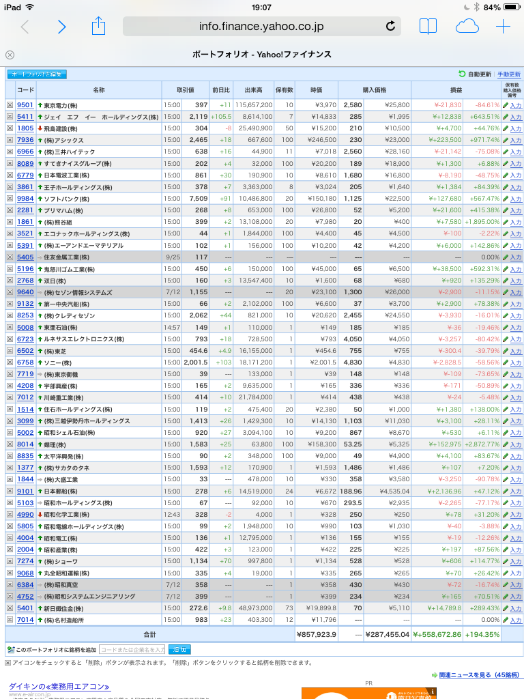Click the 第一中央汽船(株) row name

pyautogui.click(x=66, y=304)
